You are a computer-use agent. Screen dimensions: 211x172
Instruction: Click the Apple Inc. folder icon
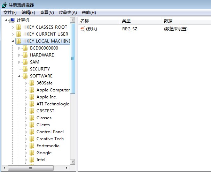pos(32,97)
